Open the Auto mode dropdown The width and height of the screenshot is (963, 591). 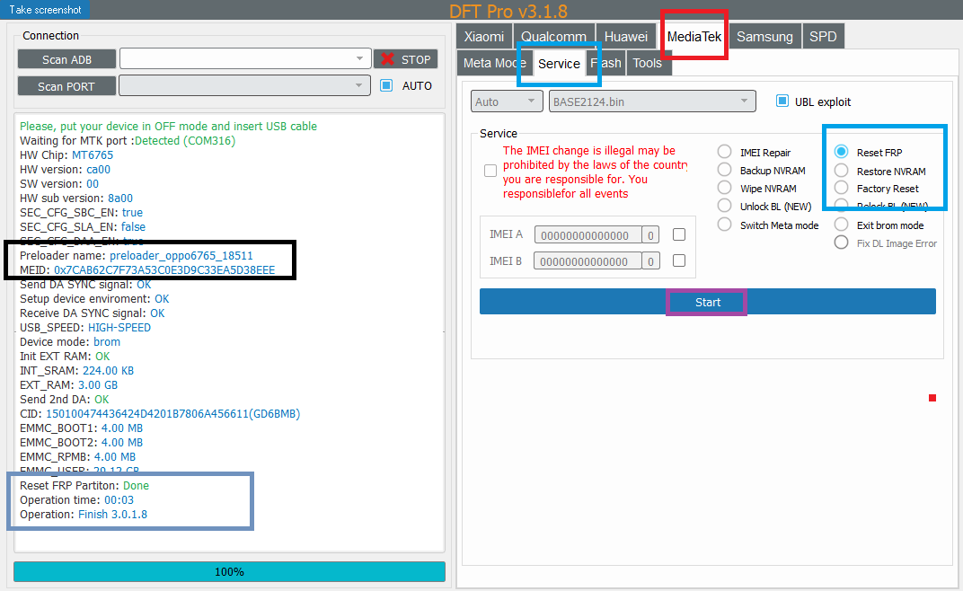508,101
